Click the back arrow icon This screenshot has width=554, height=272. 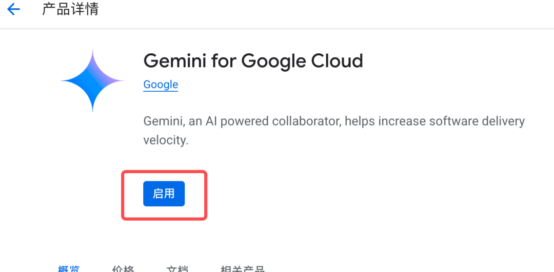tap(13, 9)
